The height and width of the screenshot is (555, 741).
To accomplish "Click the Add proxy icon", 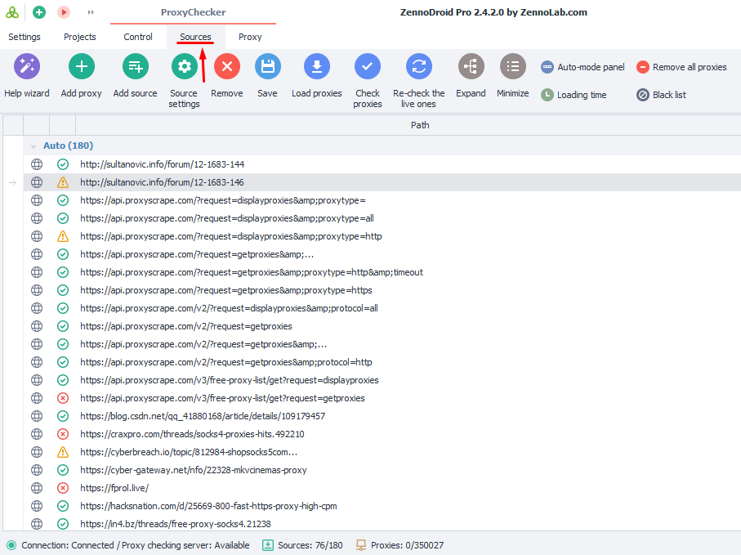I will click(81, 67).
